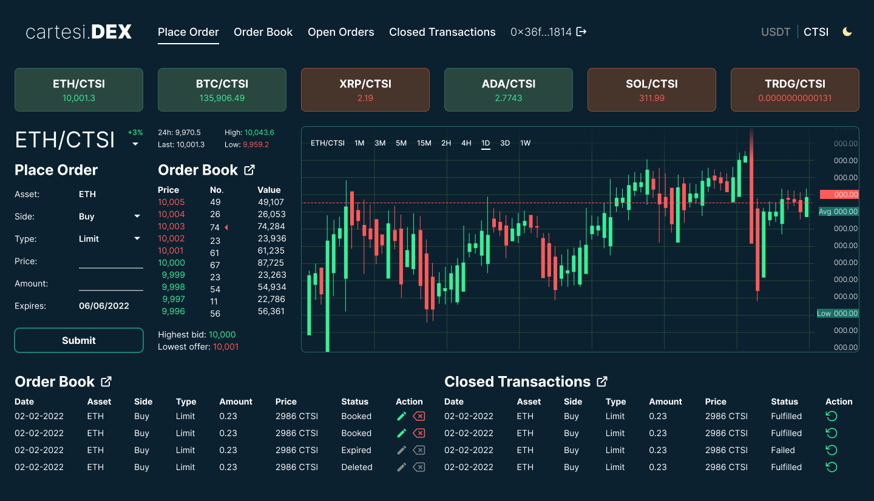
Task: Open Closed Transactions nav tab
Action: (x=442, y=32)
